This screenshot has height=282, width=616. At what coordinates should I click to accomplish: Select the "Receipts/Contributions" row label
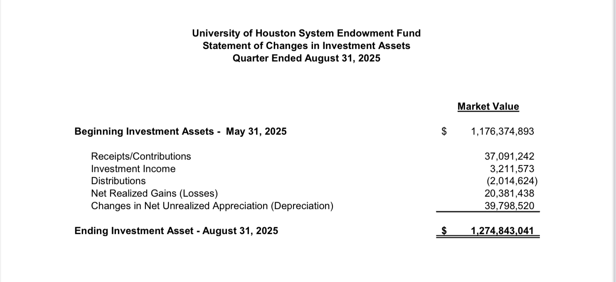click(141, 156)
